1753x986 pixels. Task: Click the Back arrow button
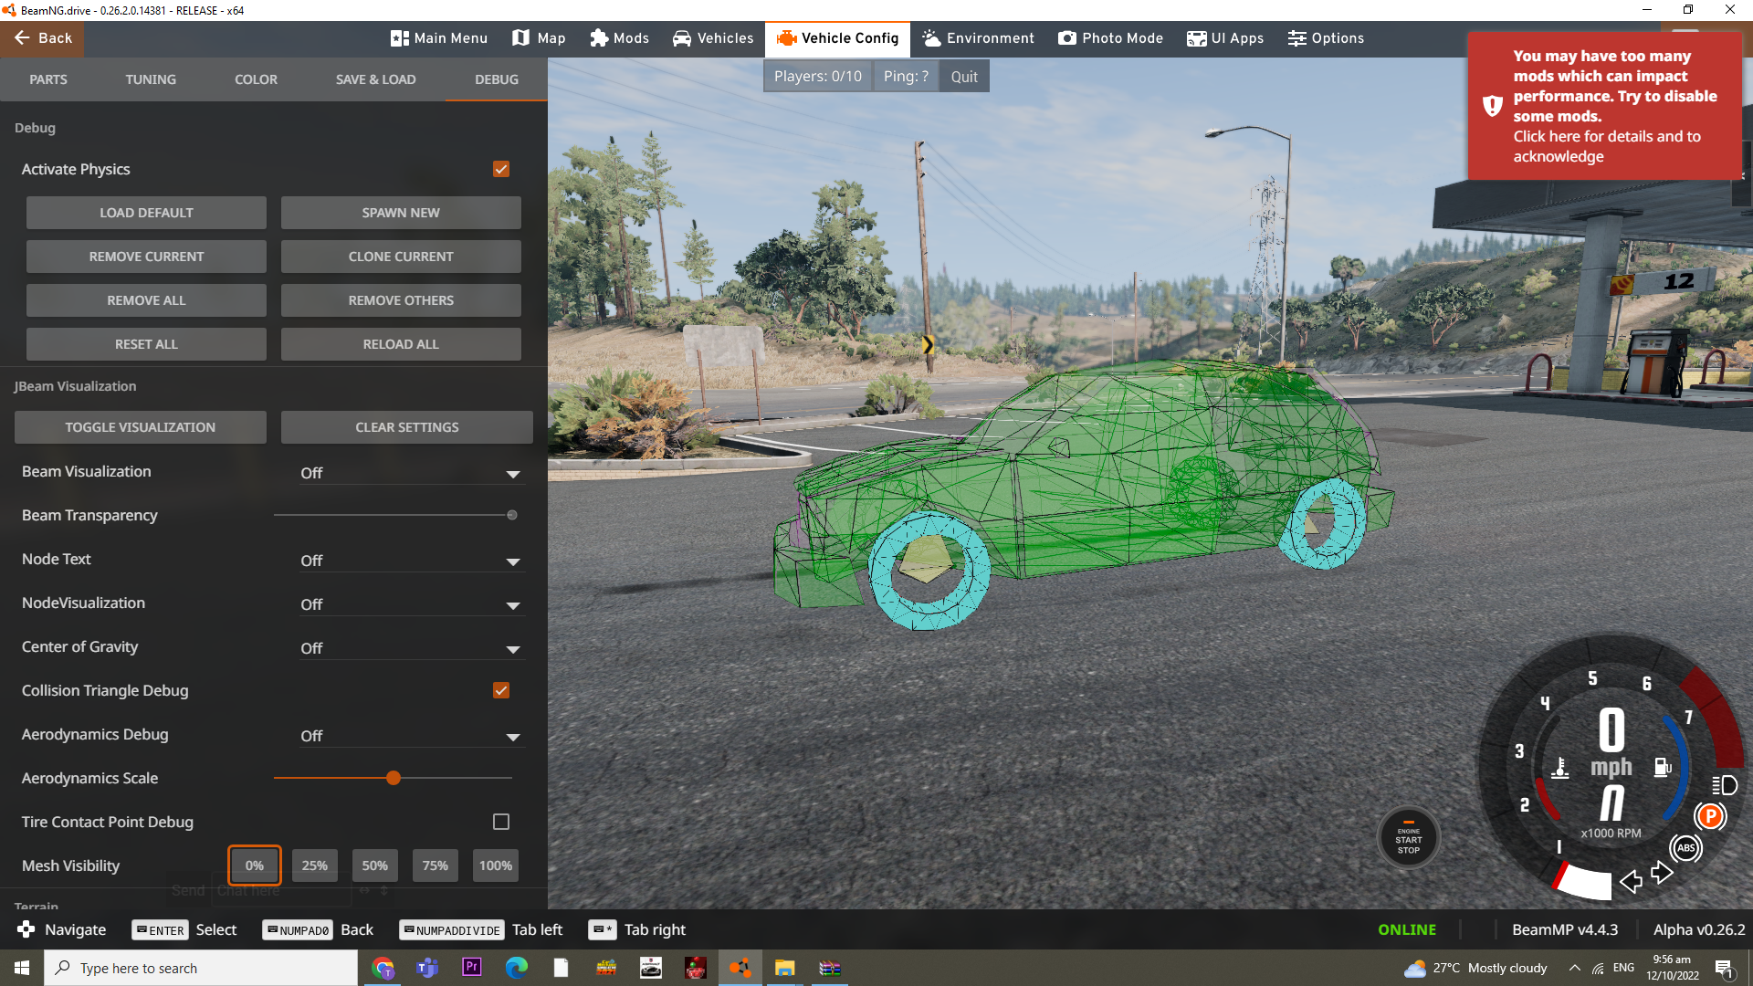[x=42, y=38]
